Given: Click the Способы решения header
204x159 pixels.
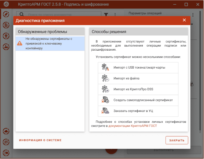Looking at the screenshot, I should [x=139, y=32].
